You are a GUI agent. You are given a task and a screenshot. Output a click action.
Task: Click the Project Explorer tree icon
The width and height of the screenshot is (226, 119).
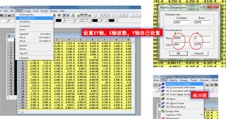pyautogui.click(x=73, y=15)
